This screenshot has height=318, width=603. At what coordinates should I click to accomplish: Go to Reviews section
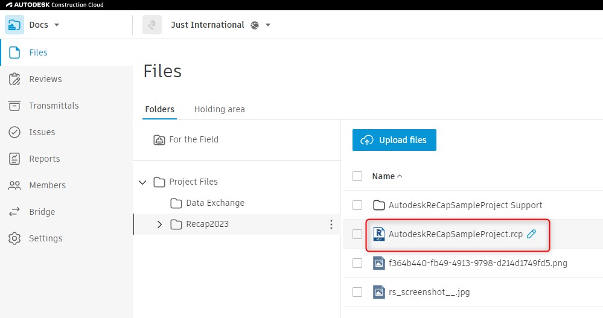[x=45, y=79]
